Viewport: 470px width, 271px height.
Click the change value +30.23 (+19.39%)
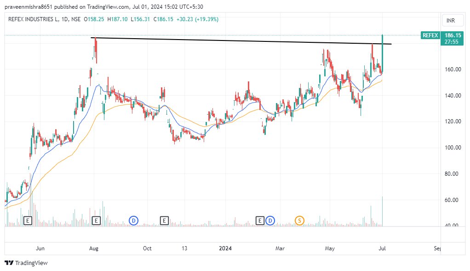point(198,19)
